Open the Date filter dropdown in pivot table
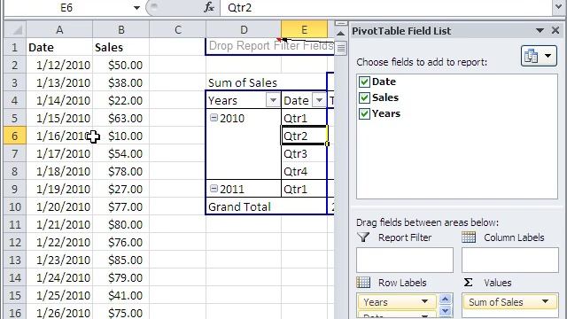Image resolution: width=567 pixels, height=319 pixels. click(319, 100)
